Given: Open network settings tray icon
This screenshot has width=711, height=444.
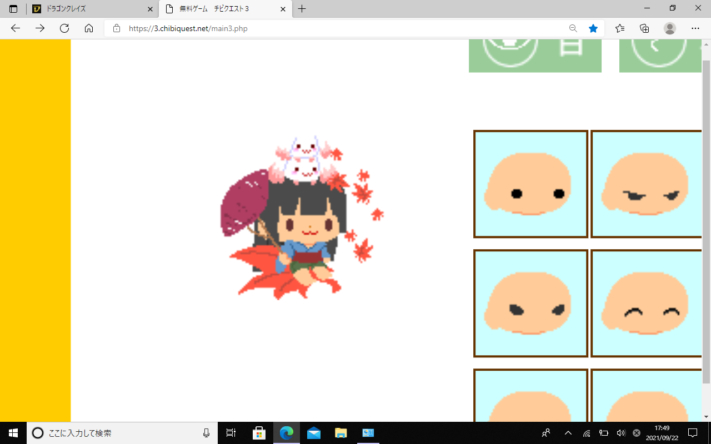Looking at the screenshot, I should pos(587,433).
